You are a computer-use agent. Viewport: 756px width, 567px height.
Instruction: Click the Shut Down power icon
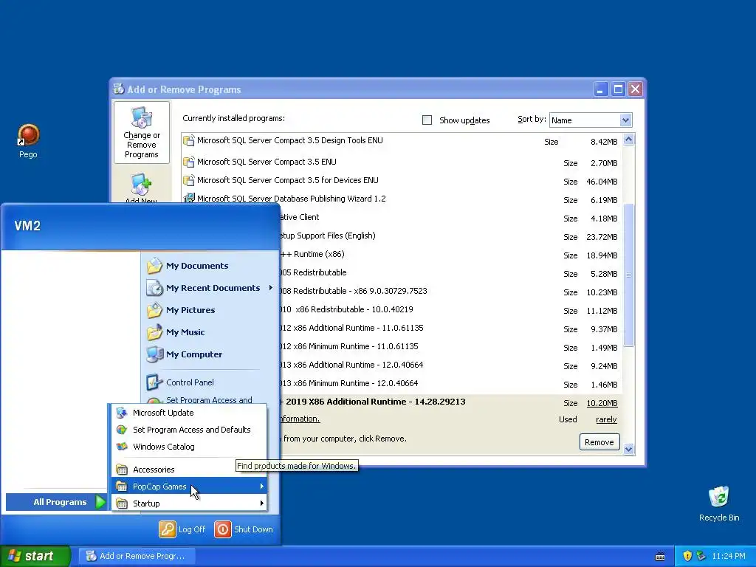tap(223, 529)
